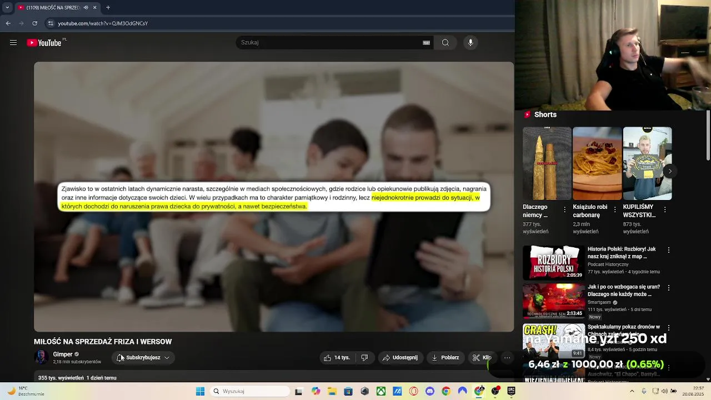The image size is (711, 400).
Task: Show next Shorts with the right arrow
Action: tap(670, 171)
